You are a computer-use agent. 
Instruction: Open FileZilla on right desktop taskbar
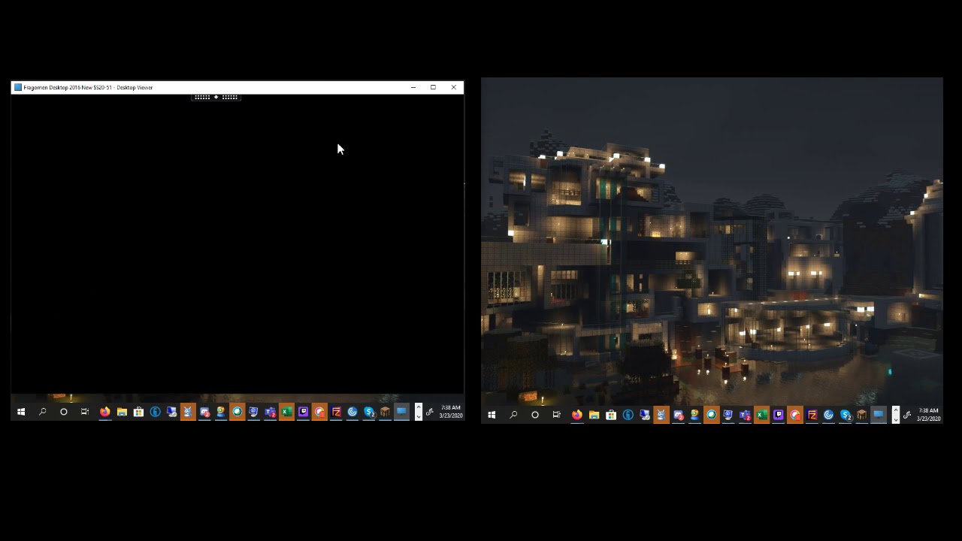point(812,415)
